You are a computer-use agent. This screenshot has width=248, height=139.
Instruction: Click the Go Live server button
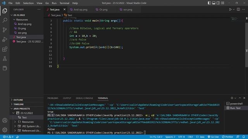click(x=213, y=137)
